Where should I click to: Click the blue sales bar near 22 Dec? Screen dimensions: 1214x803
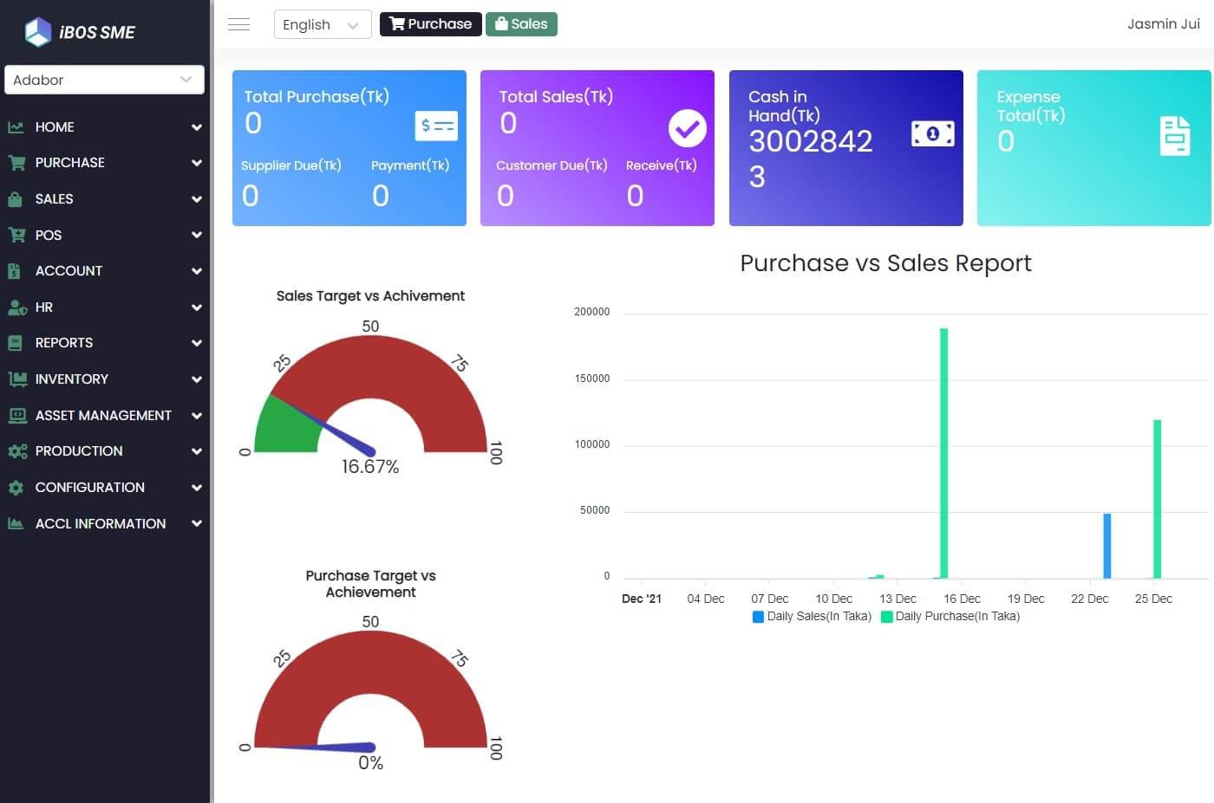click(1106, 546)
